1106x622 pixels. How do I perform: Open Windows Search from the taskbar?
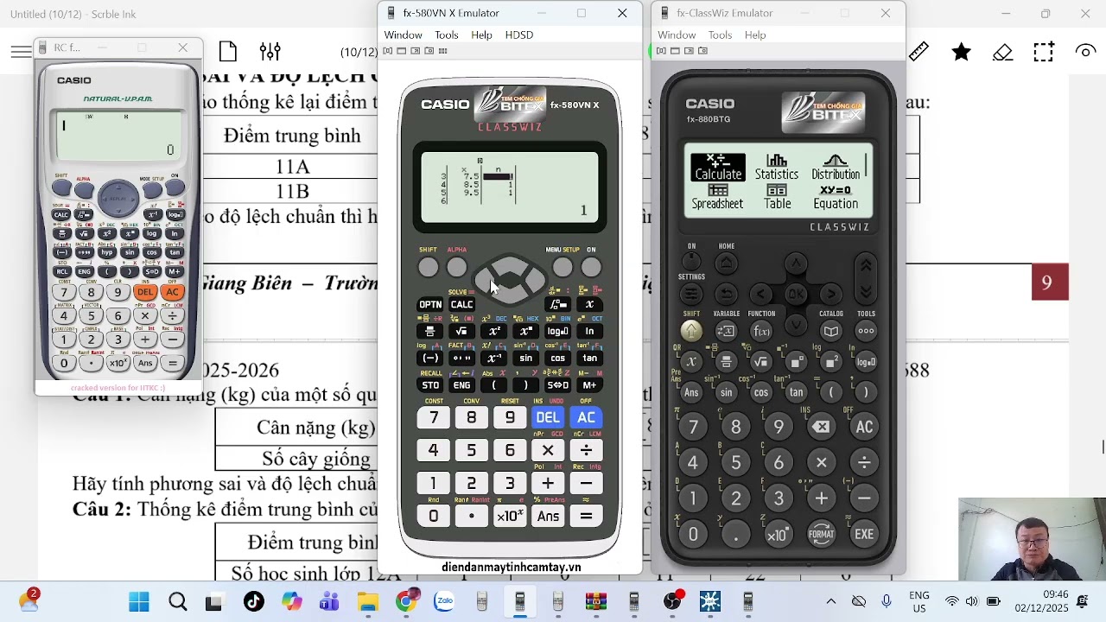(177, 601)
